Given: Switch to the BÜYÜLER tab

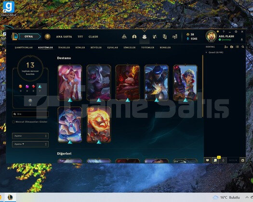Looking at the screenshot, I should 96,48.
